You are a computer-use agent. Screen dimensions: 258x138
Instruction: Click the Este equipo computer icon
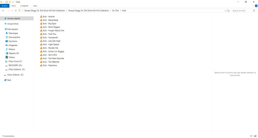[5, 29]
